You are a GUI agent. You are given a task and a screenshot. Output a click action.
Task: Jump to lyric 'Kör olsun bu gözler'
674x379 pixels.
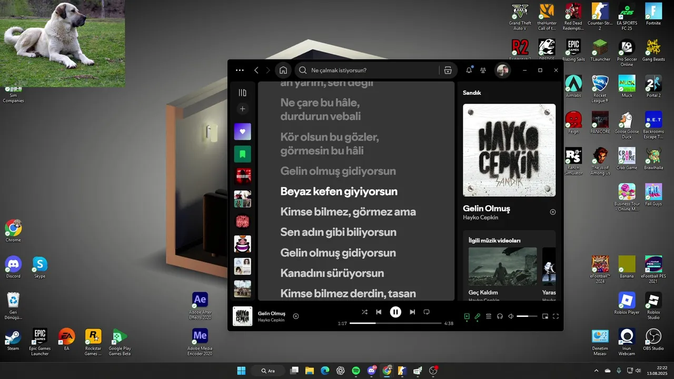[329, 137]
